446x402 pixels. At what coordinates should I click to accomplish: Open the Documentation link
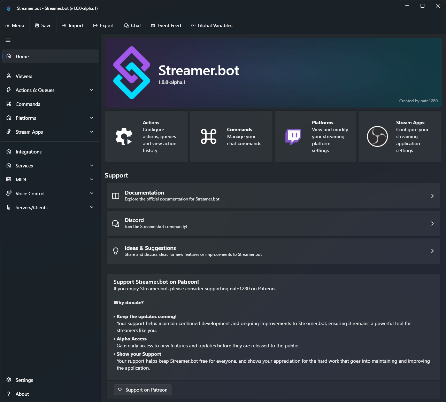pyautogui.click(x=273, y=196)
